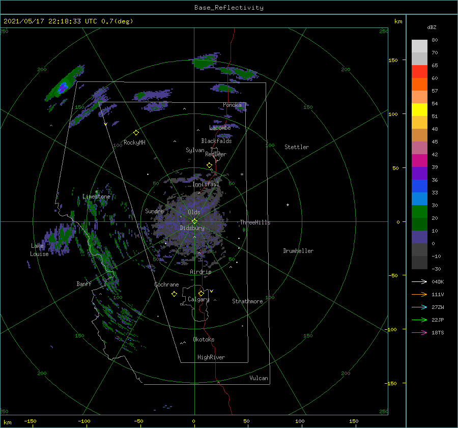Click the km unit label at top right
This screenshot has height=428, width=458.
[398, 21]
